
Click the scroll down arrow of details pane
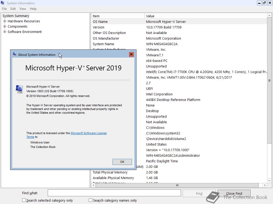click(x=269, y=181)
